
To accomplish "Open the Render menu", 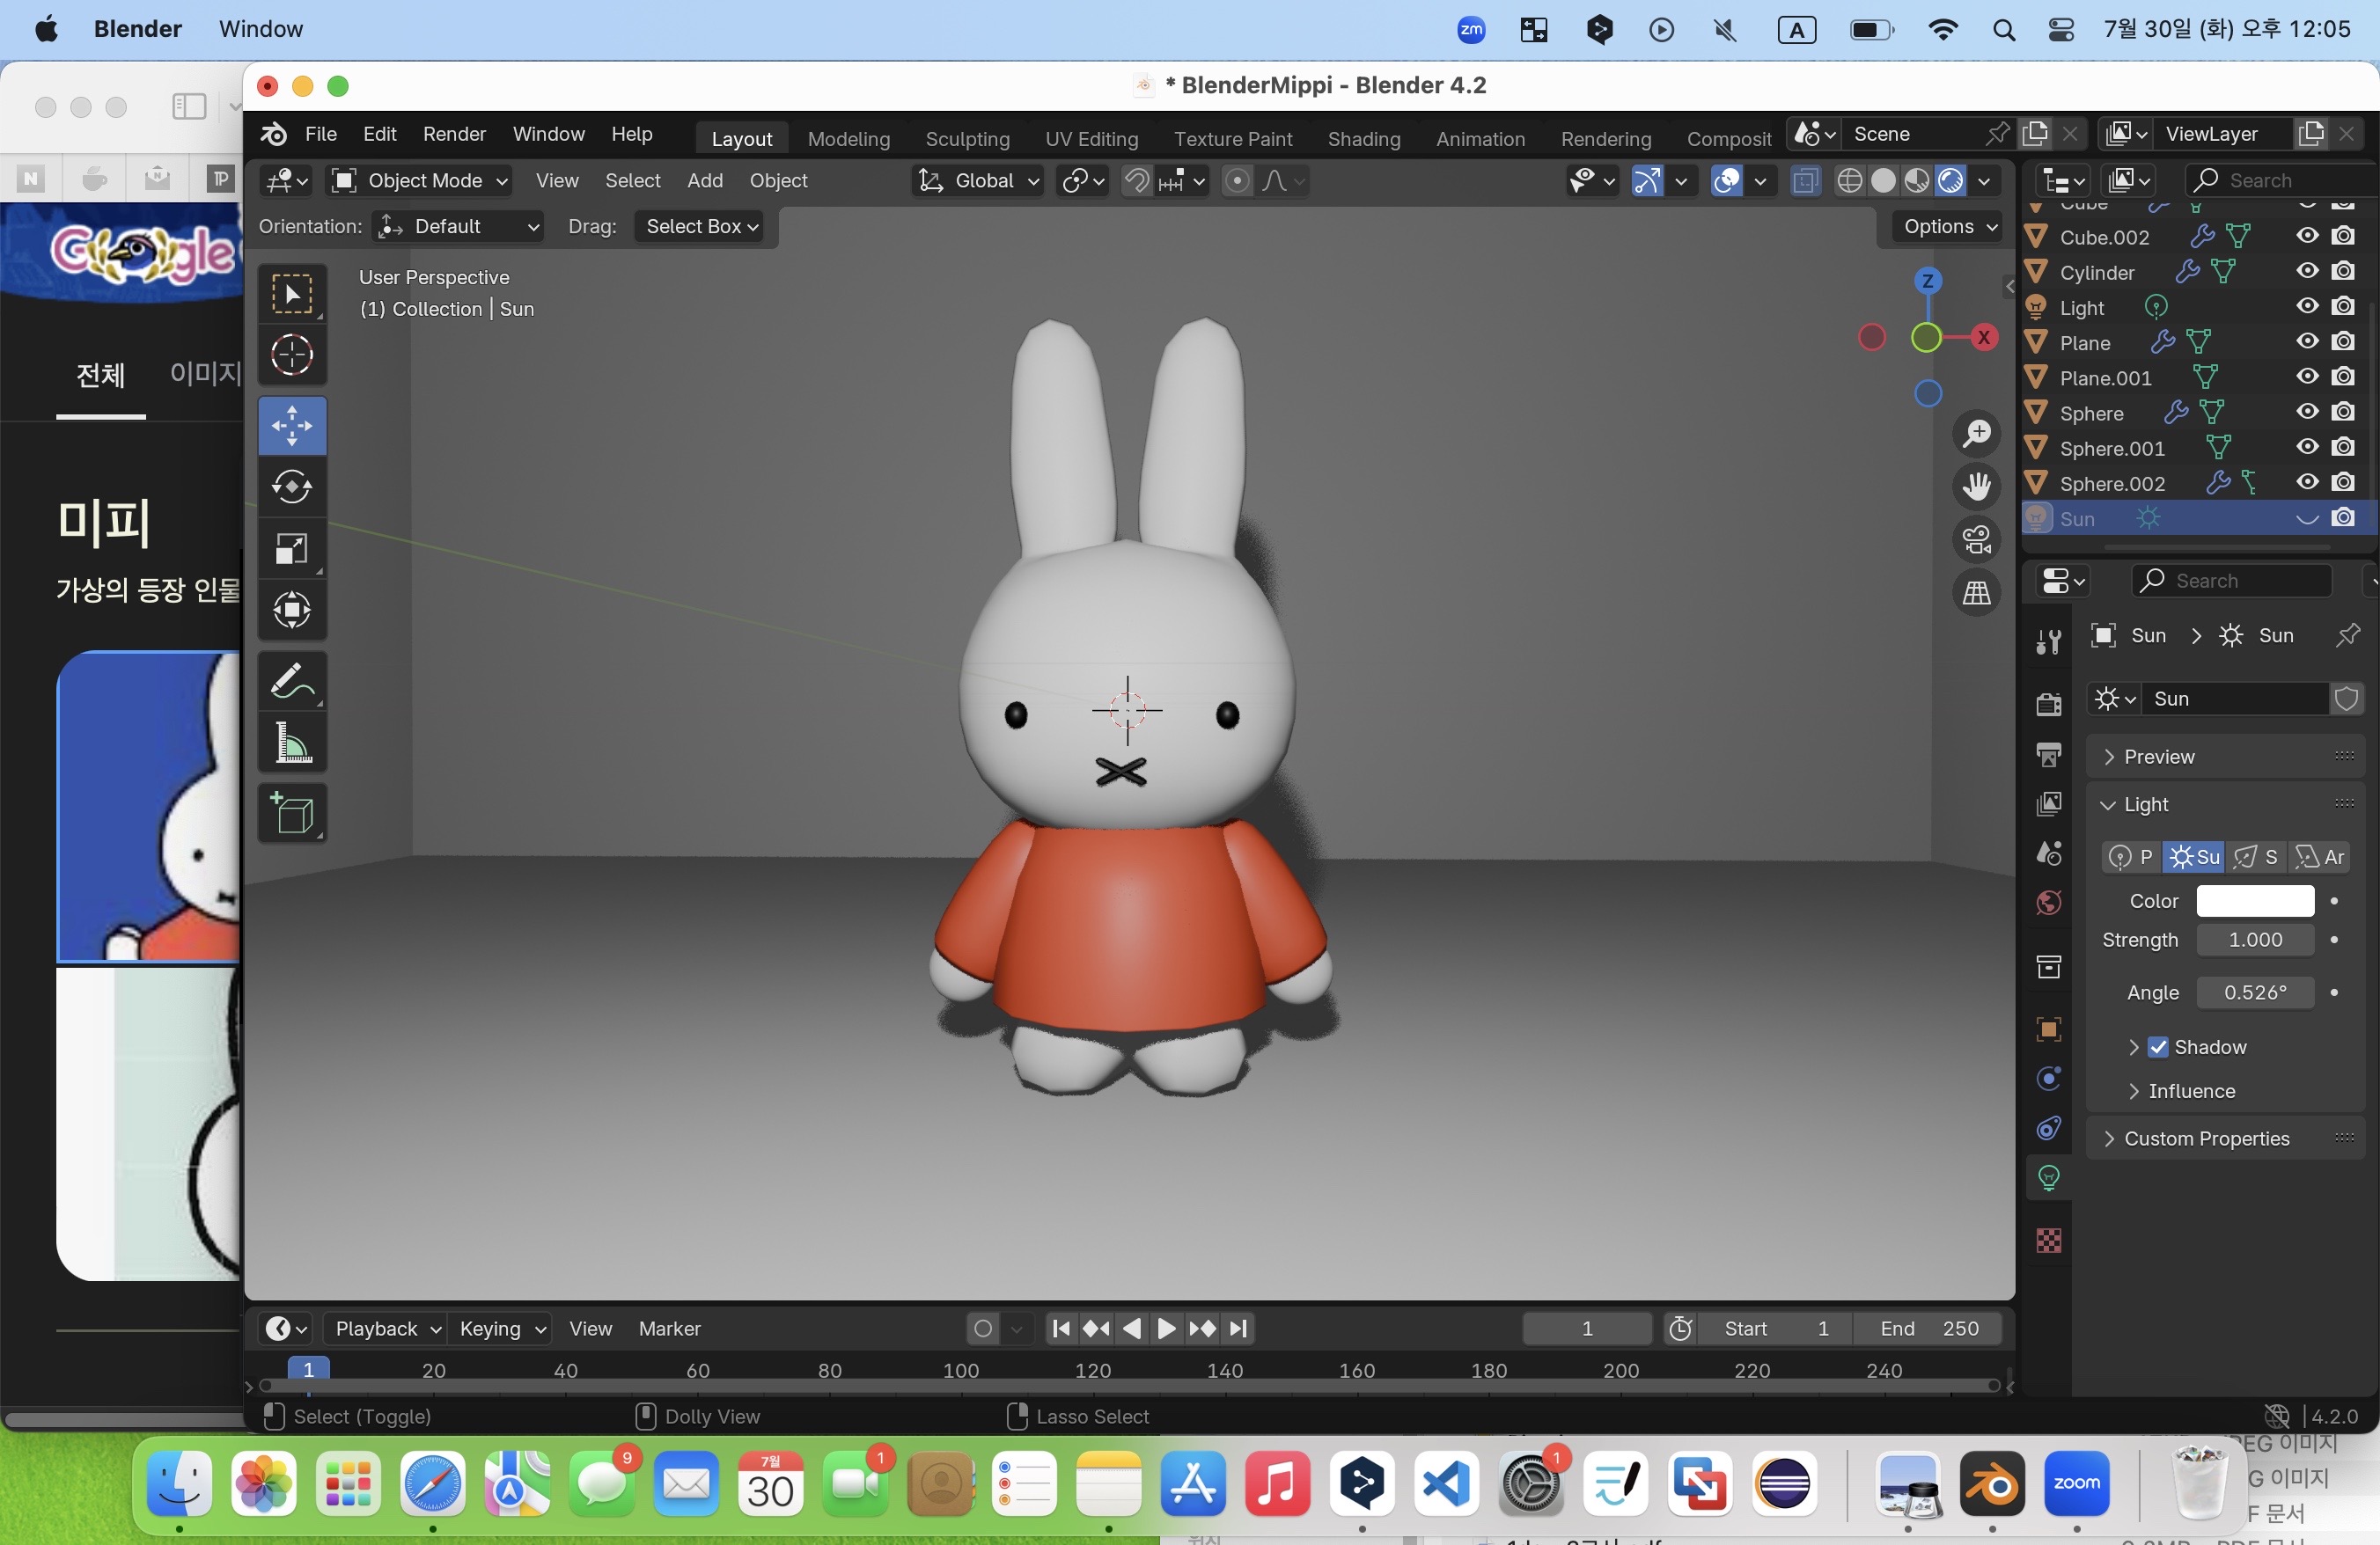I will coord(453,134).
